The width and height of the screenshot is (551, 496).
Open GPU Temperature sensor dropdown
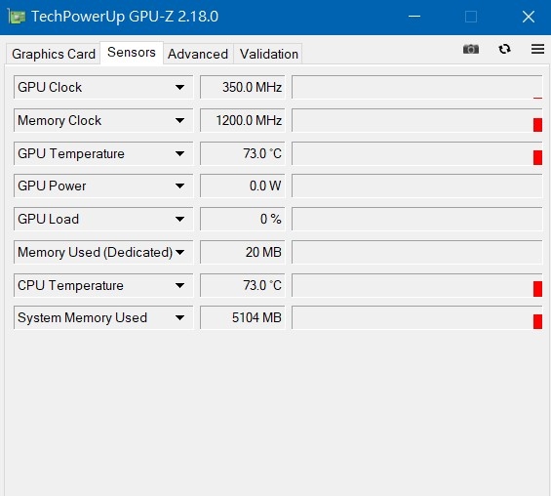tap(103, 153)
